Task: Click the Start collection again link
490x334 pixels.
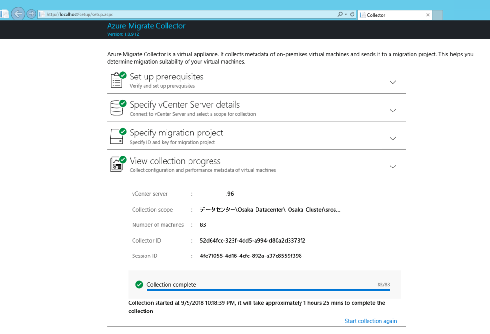Action: pos(371,321)
